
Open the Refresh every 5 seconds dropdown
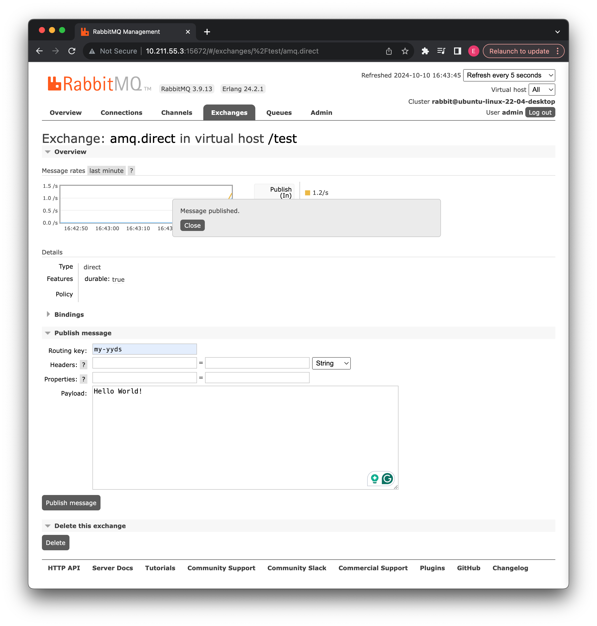(x=509, y=75)
